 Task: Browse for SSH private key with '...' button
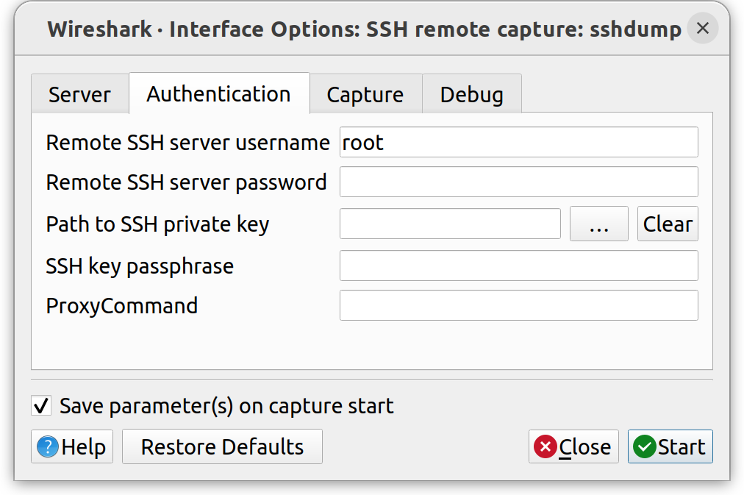(x=598, y=224)
